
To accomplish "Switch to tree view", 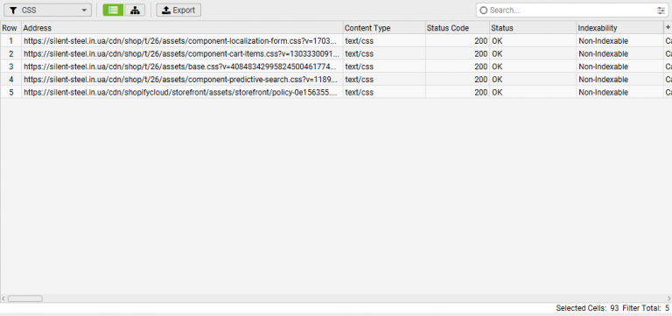I will (135, 10).
